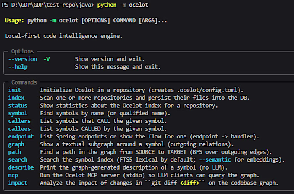Screen dimensions: 294x194
Task: Click the 'callers' command name
Action: click(19, 121)
